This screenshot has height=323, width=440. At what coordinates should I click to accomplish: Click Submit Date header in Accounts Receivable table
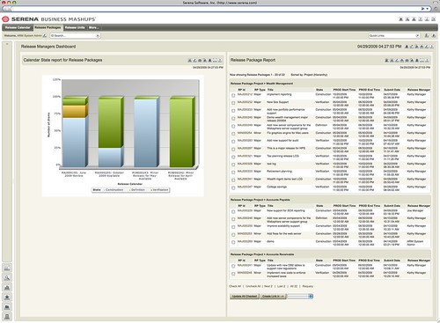(x=392, y=261)
